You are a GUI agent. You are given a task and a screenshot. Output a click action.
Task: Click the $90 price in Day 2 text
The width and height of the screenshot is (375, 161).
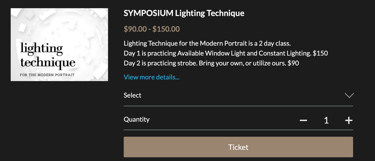coord(293,63)
